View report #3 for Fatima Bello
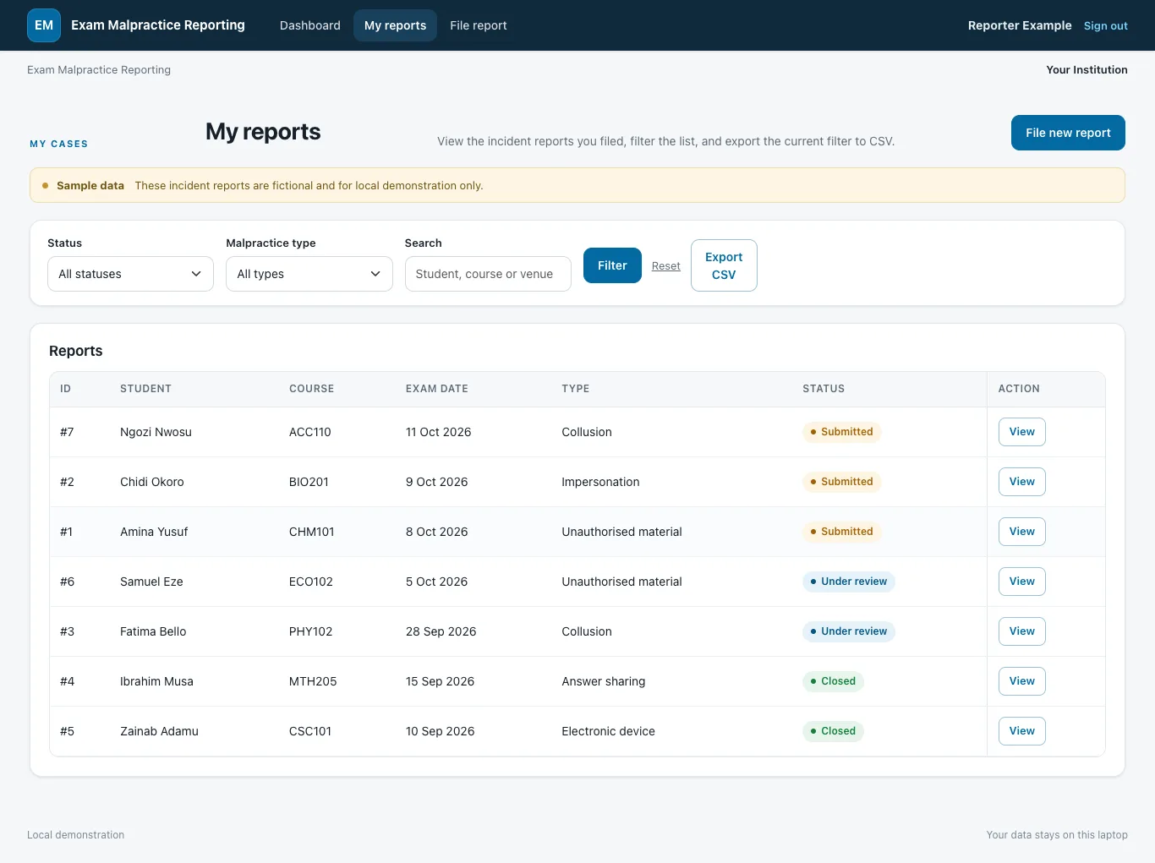Screen dimensions: 1155x863 [x=1022, y=631]
